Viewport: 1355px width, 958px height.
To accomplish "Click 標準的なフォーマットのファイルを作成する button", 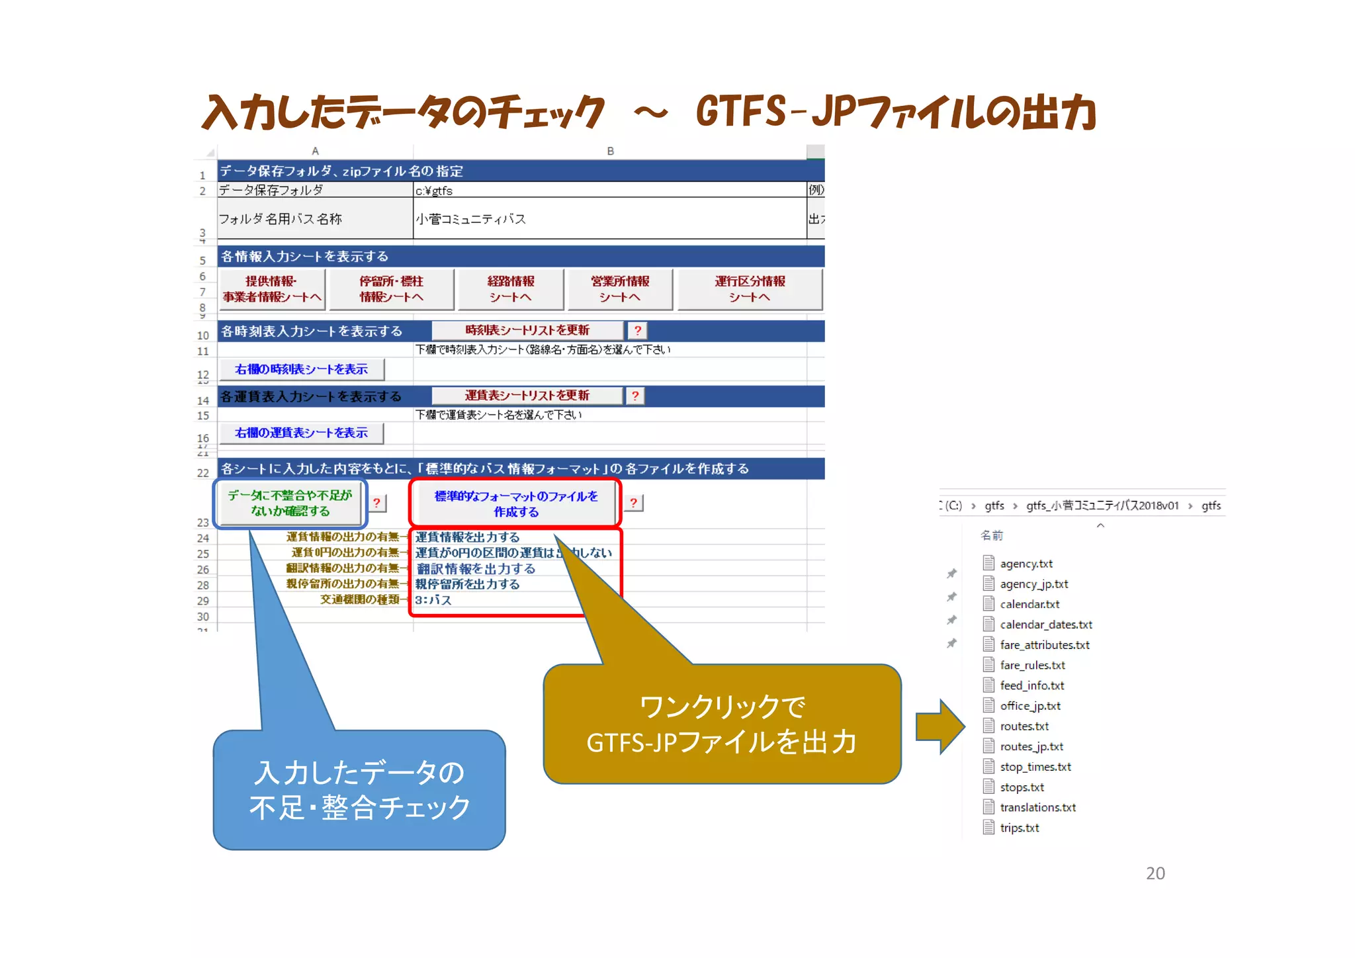I will tap(516, 504).
